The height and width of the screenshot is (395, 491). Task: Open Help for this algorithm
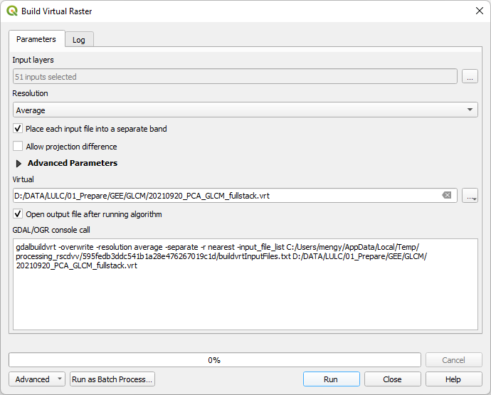453,379
